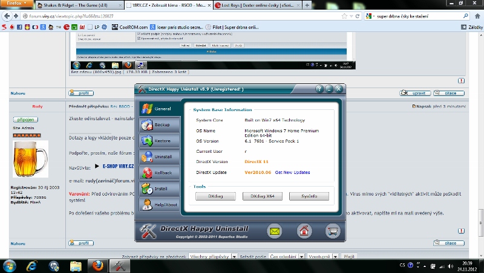The image size is (484, 273).
Task: Close the Shakes & Fidget tab
Action: [x=120, y=5]
